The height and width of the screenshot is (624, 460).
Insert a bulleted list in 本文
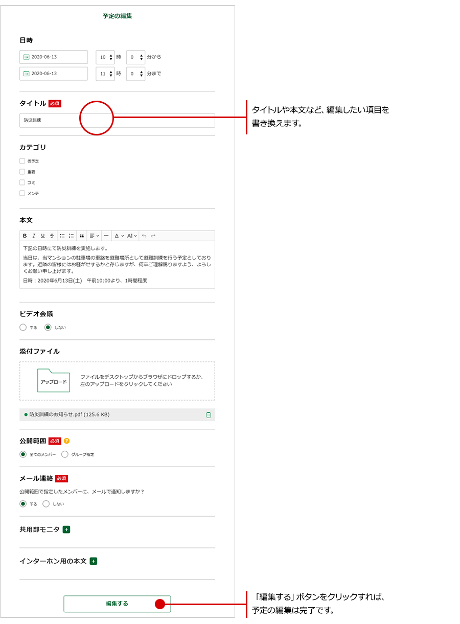62,236
